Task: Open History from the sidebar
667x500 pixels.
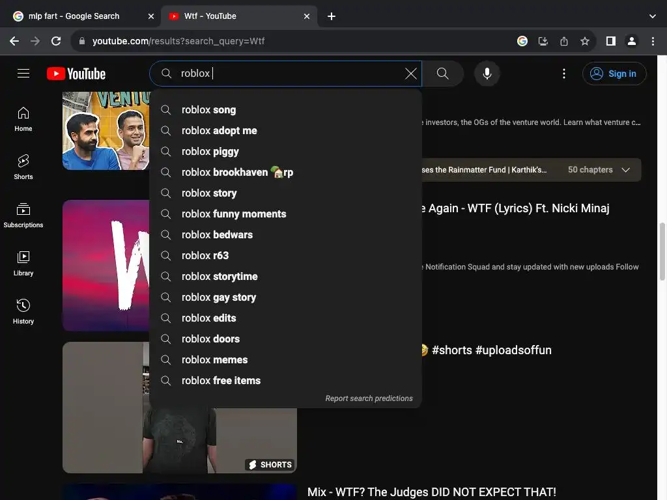Action: pos(23,312)
